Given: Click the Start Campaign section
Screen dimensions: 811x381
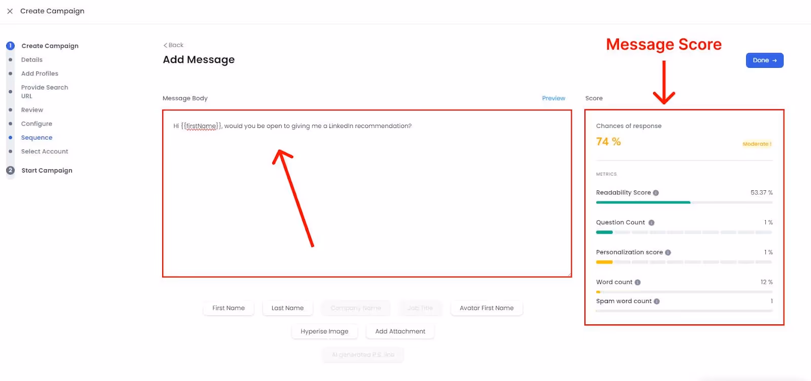Looking at the screenshot, I should [47, 171].
